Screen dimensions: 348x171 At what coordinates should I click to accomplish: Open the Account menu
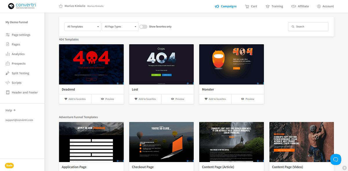325,6
